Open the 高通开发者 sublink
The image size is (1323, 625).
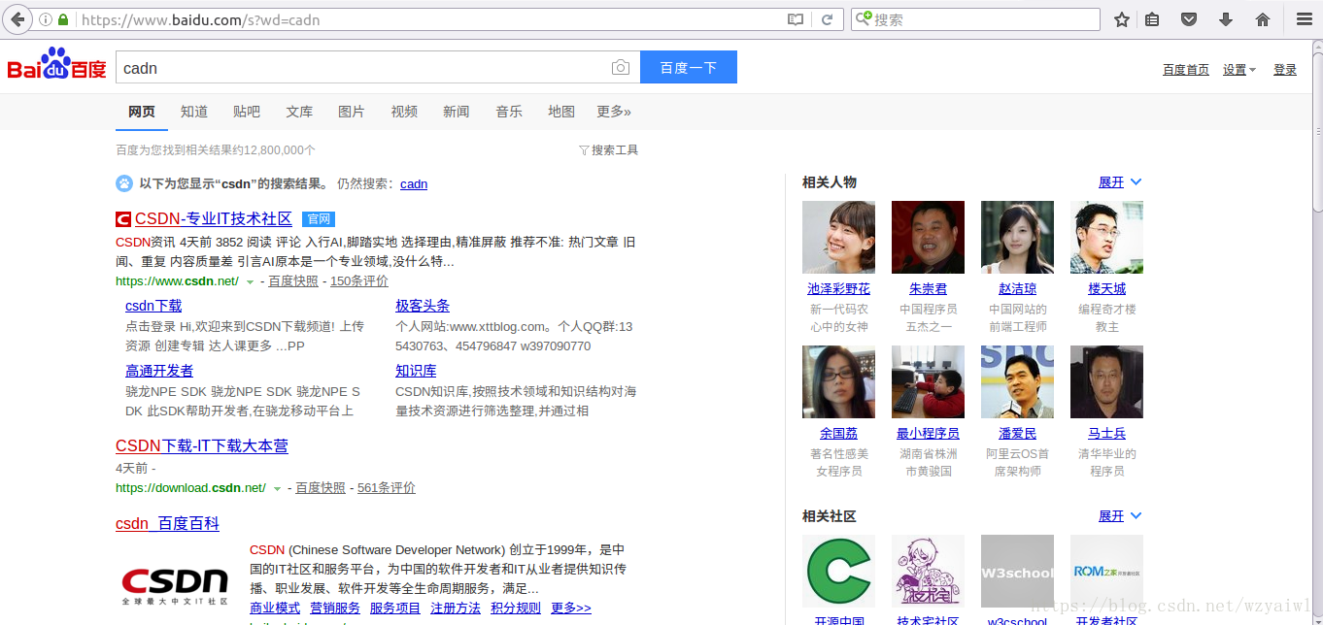coord(159,371)
